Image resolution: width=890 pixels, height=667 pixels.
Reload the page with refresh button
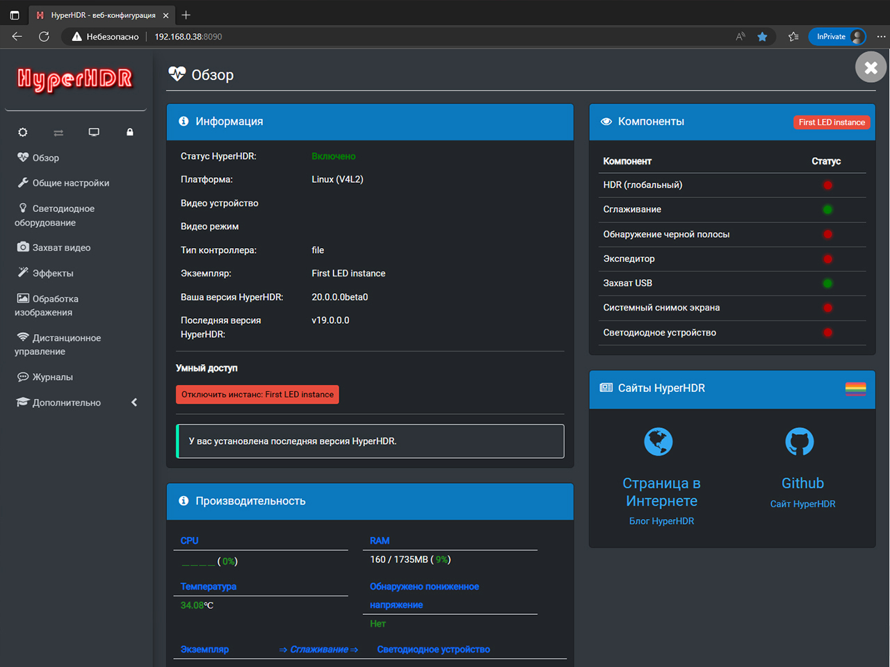click(44, 36)
